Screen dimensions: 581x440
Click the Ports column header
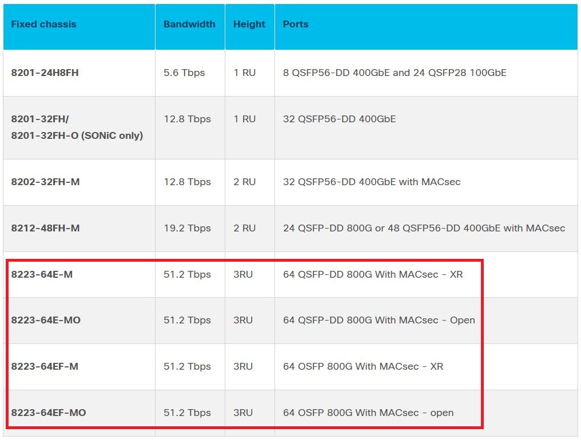296,25
